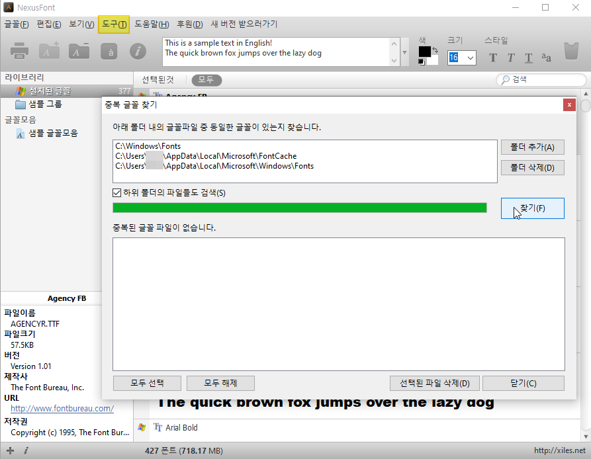Select the white background color swatch

tap(433, 60)
